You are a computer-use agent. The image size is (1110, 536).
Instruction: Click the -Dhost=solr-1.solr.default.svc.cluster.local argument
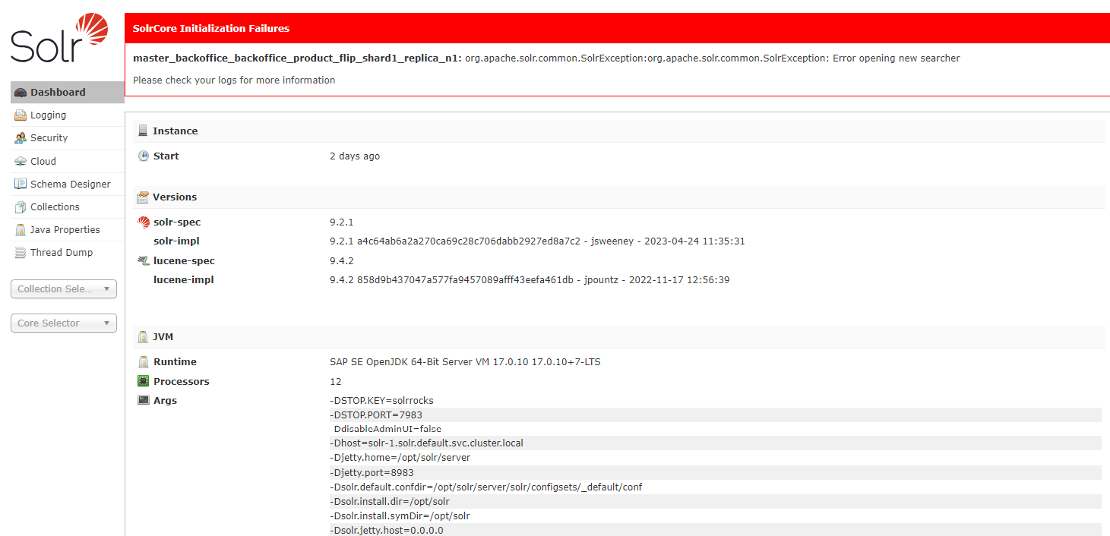click(426, 443)
